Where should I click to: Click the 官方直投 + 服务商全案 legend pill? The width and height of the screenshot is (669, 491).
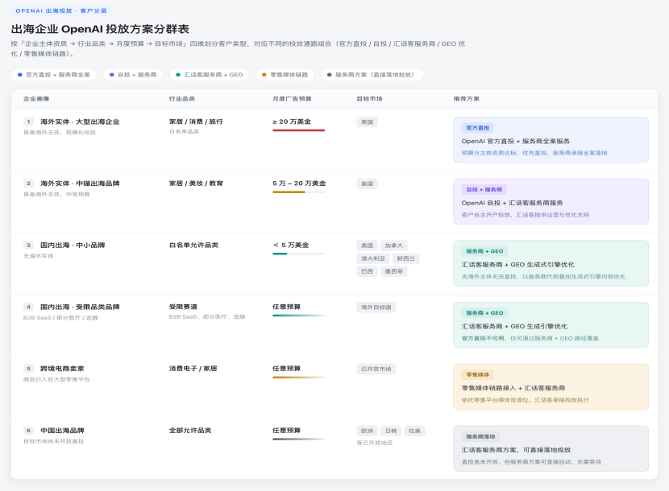pos(54,75)
